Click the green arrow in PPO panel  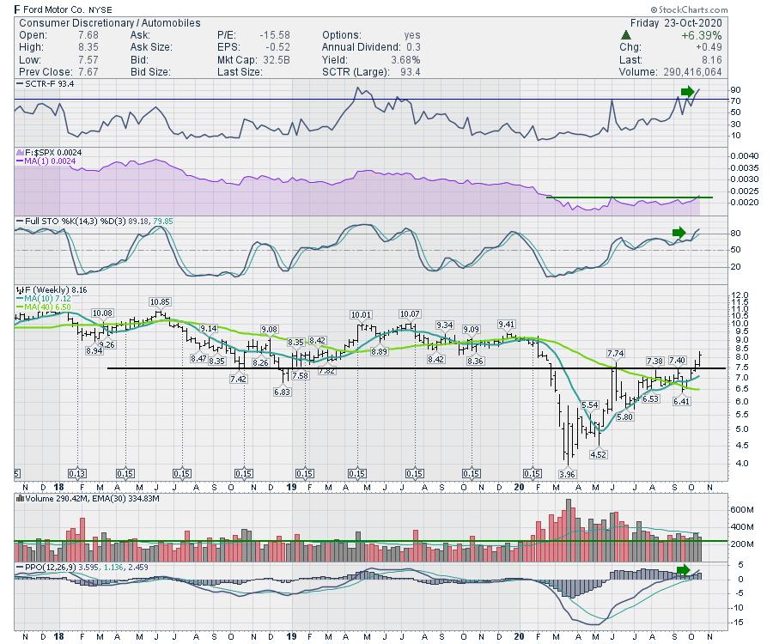click(x=684, y=569)
